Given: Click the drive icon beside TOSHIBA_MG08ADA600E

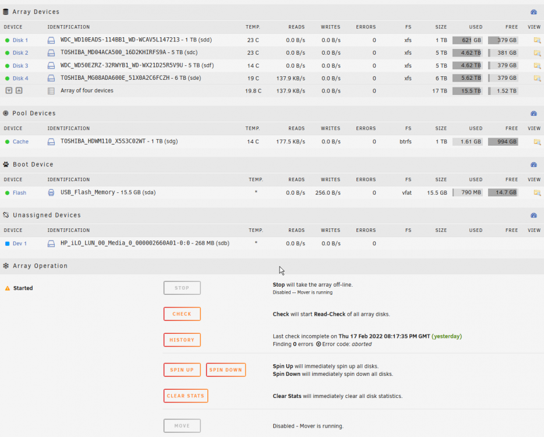Looking at the screenshot, I should pyautogui.click(x=51, y=78).
